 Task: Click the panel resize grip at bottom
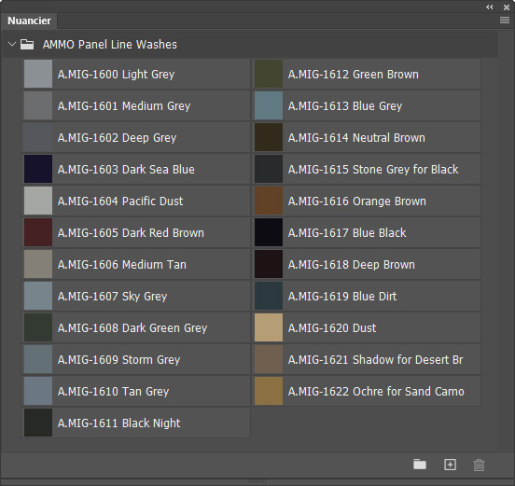[x=257, y=481]
